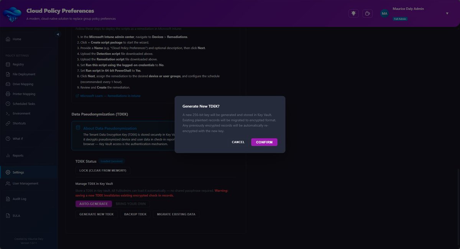
Task: Click the Data Pseudonymization (TDEK) heading
Action: tap(100, 114)
